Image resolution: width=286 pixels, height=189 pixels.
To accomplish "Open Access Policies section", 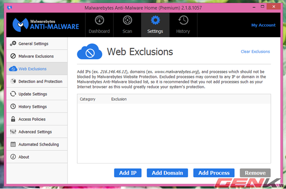I will 37,119.
